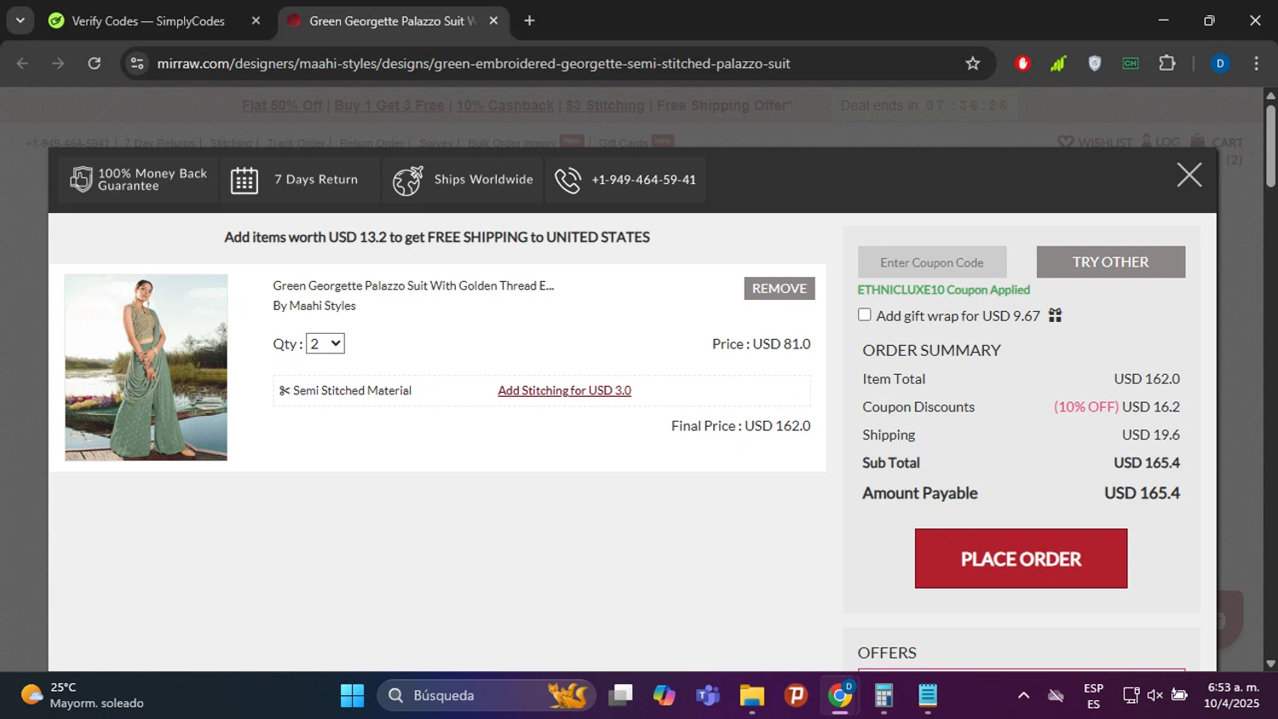Viewport: 1278px width, 719px height.
Task: Click the Amount Payable USD 165.4 value
Action: [1142, 493]
